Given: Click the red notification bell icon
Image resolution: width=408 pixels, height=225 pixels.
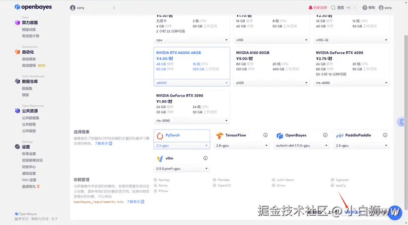Looking at the screenshot, I should tap(310, 8).
